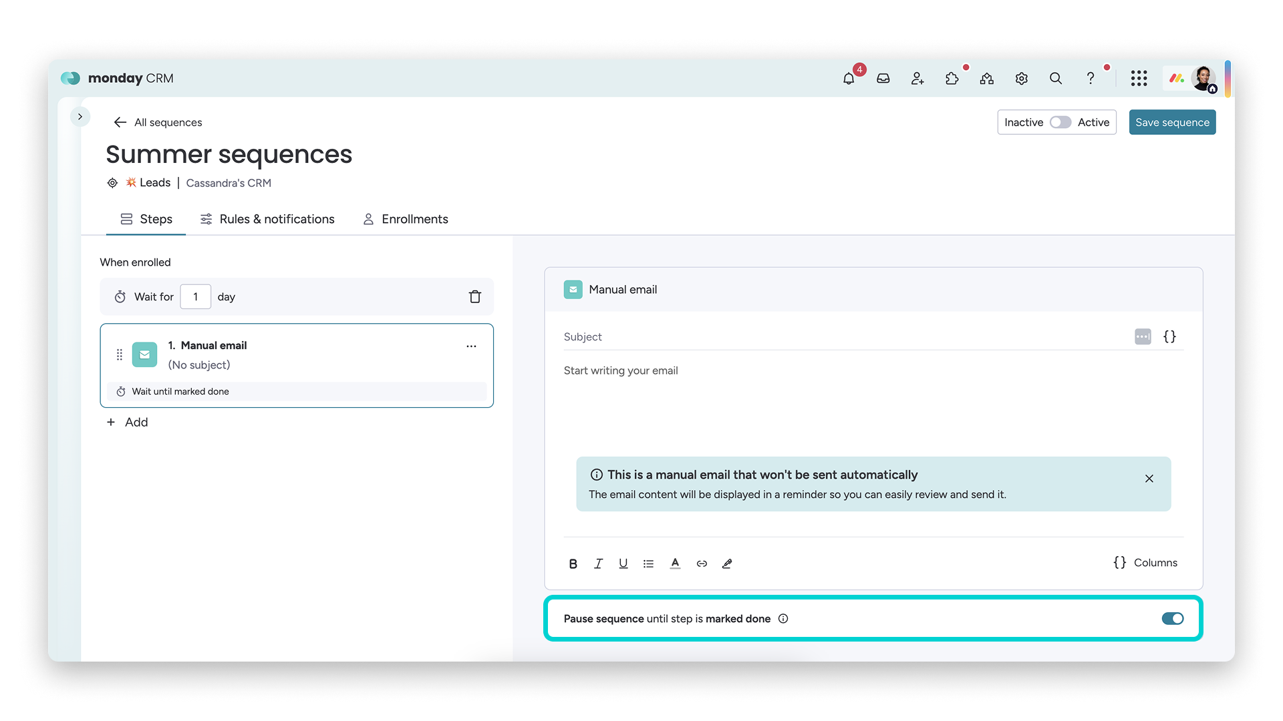Open the Leads board link

tap(148, 183)
